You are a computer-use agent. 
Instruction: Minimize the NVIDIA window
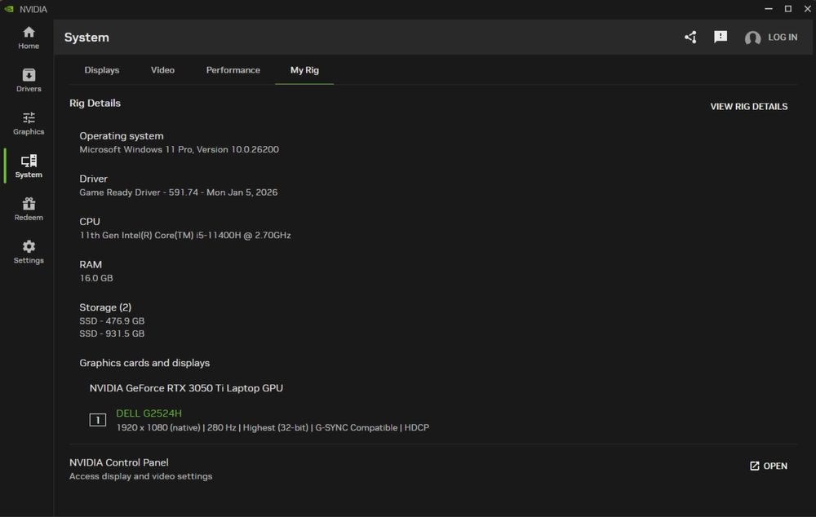tap(769, 9)
